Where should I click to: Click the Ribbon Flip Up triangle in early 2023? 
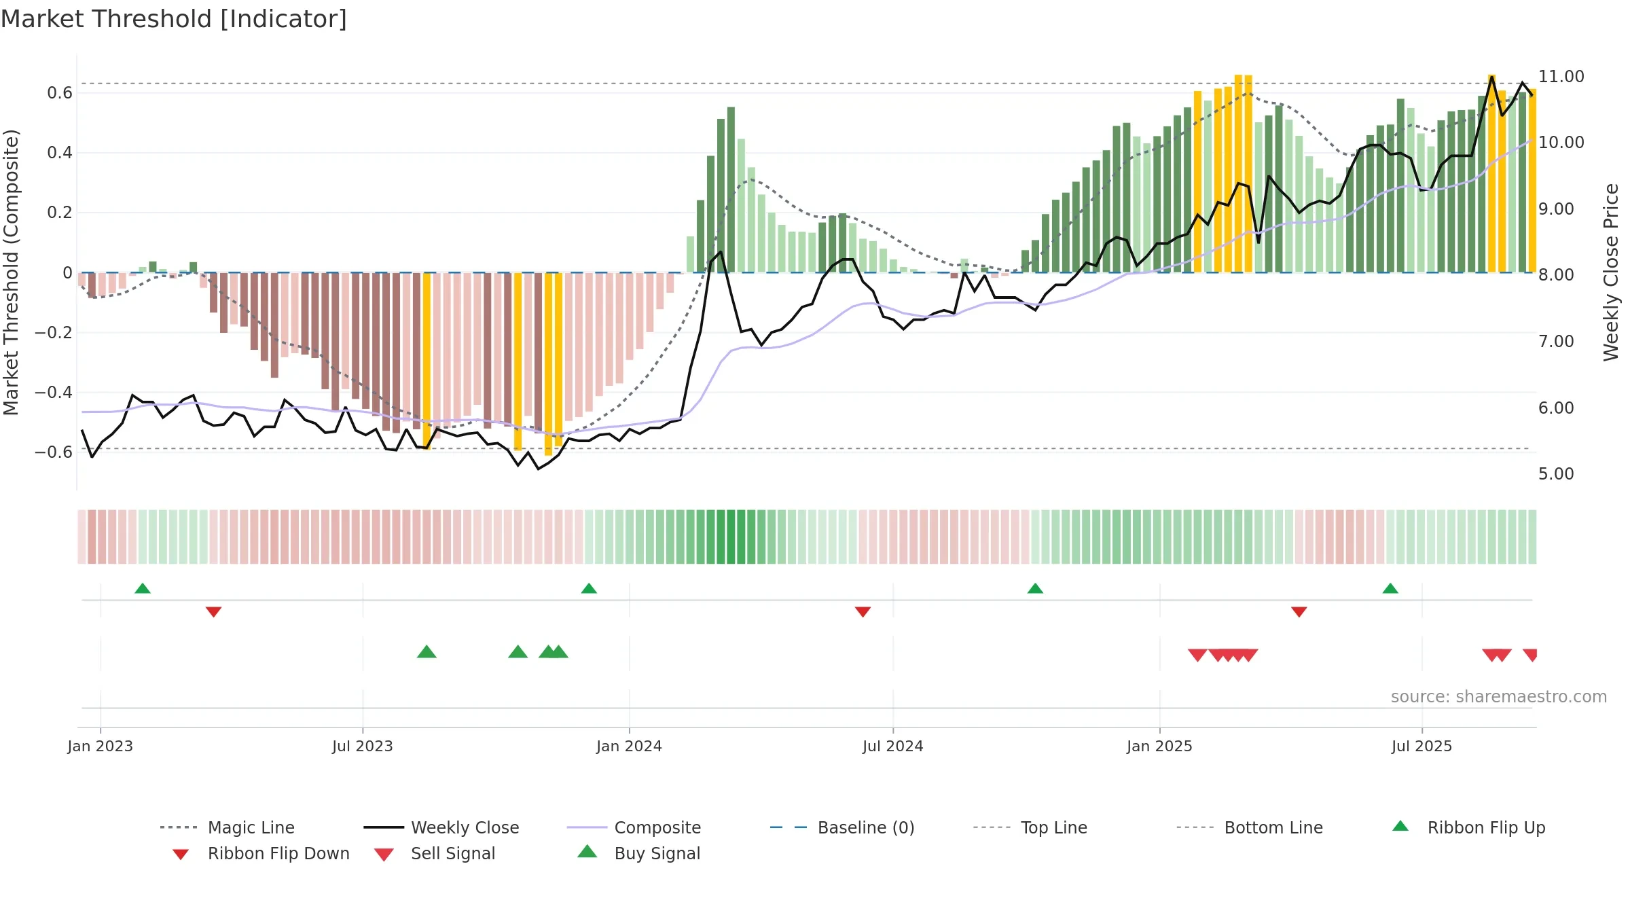point(143,588)
